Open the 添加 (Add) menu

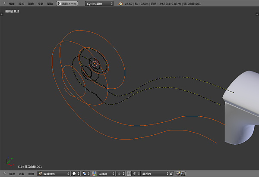click(21, 3)
